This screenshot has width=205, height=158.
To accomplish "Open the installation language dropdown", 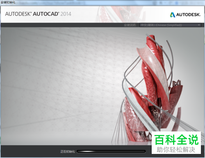I will 170,25.
